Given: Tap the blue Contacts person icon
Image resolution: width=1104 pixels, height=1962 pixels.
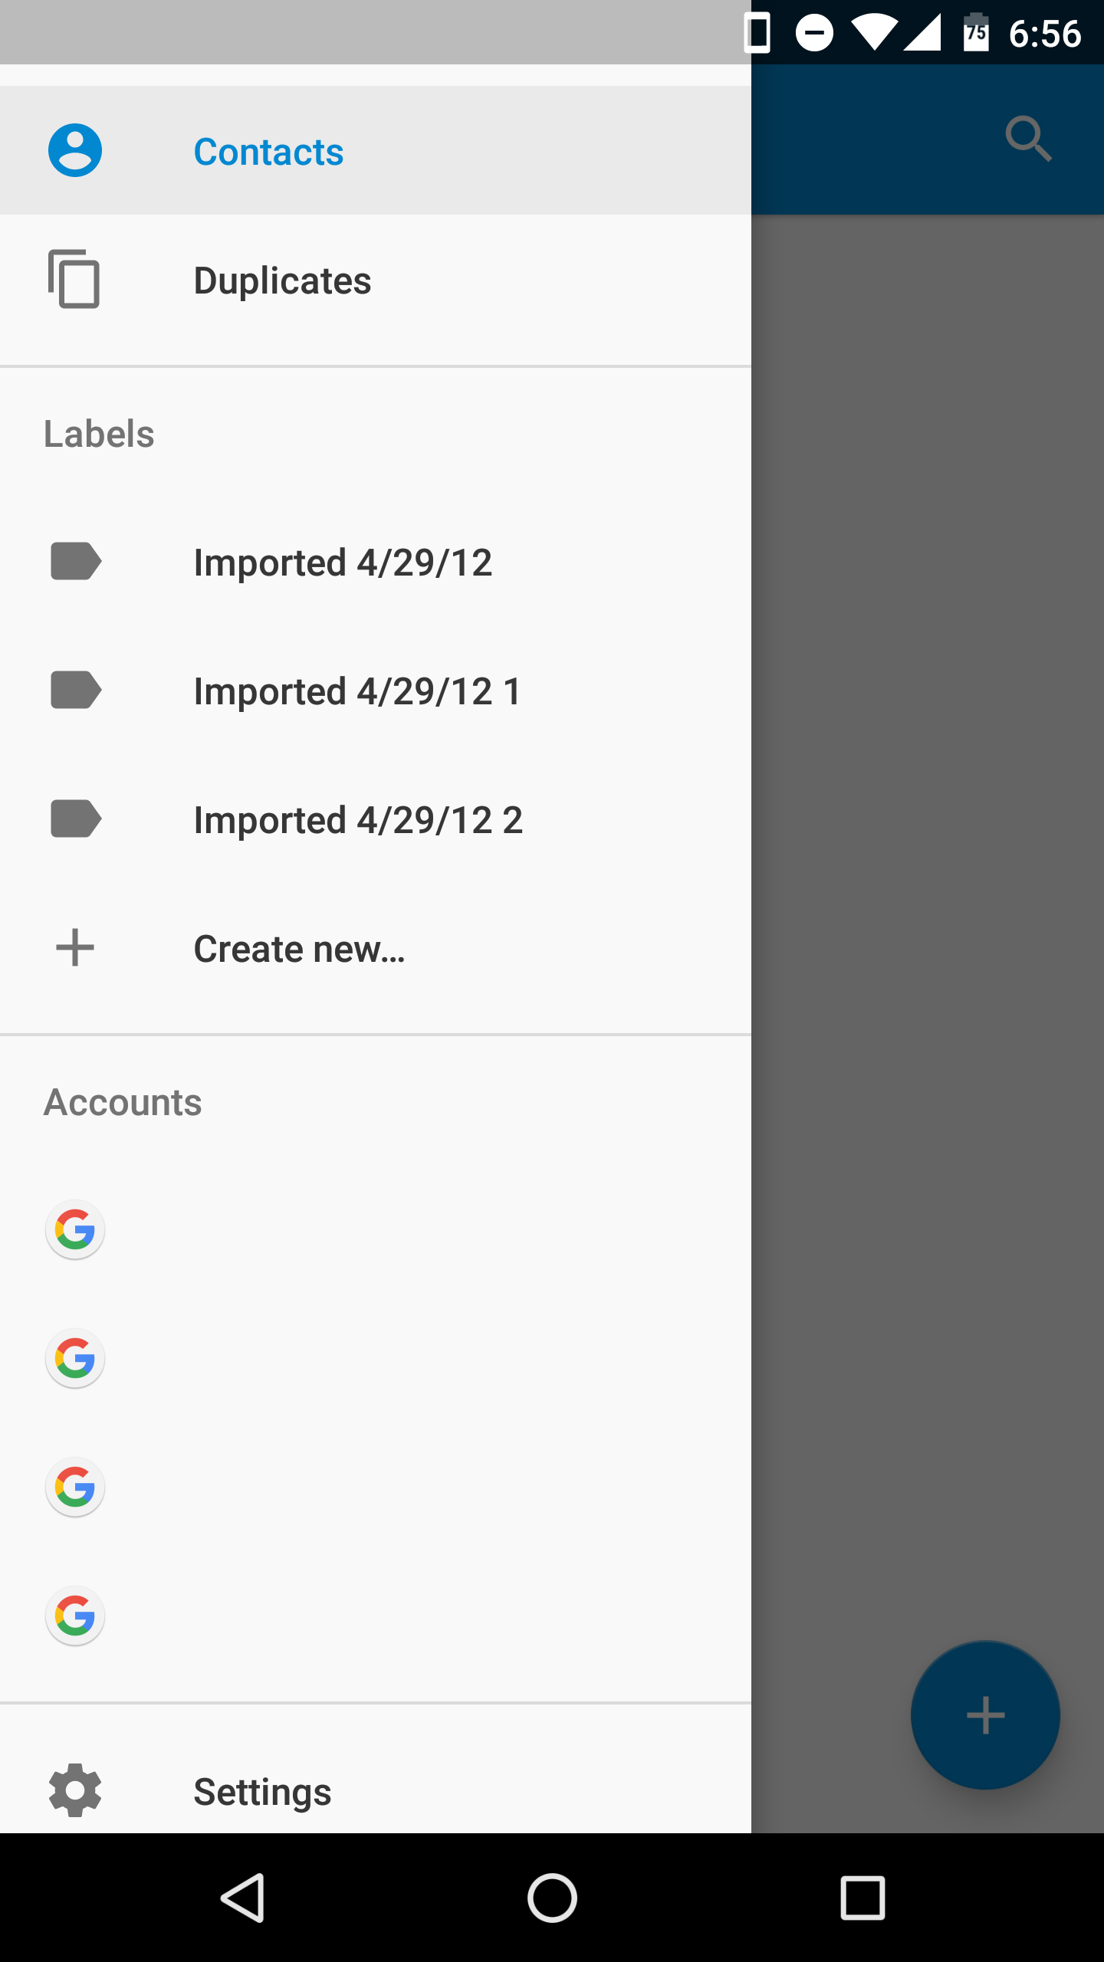Looking at the screenshot, I should pyautogui.click(x=75, y=150).
